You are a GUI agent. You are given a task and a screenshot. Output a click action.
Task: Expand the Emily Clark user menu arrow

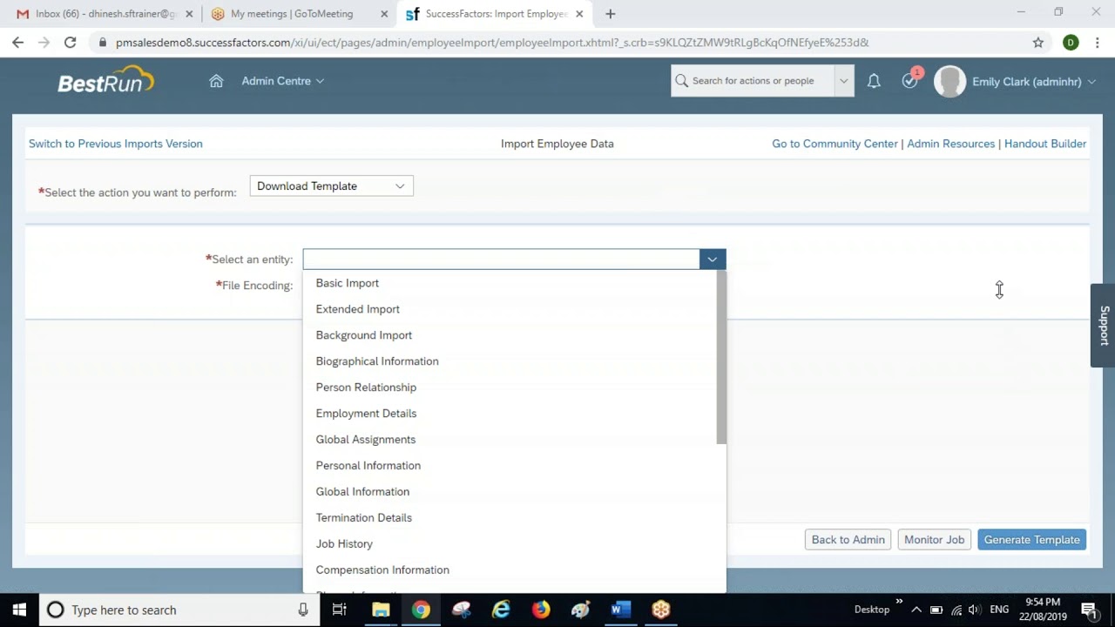[1091, 82]
